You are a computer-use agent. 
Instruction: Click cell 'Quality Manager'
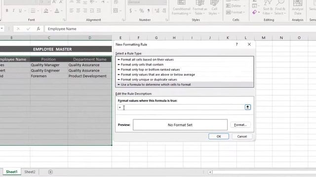[x=49, y=65]
